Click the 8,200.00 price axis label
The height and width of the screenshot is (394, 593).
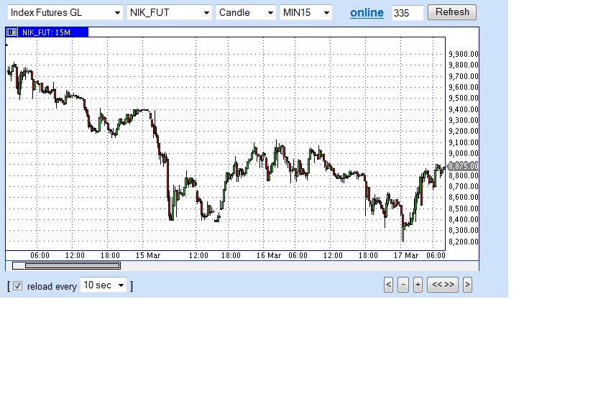[464, 242]
